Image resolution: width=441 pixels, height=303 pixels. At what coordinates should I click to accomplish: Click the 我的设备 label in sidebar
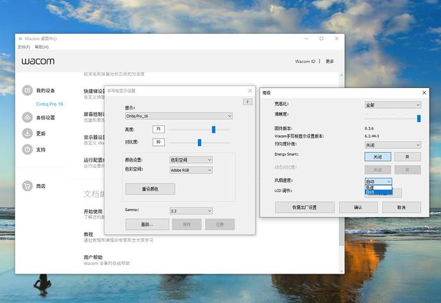[45, 91]
